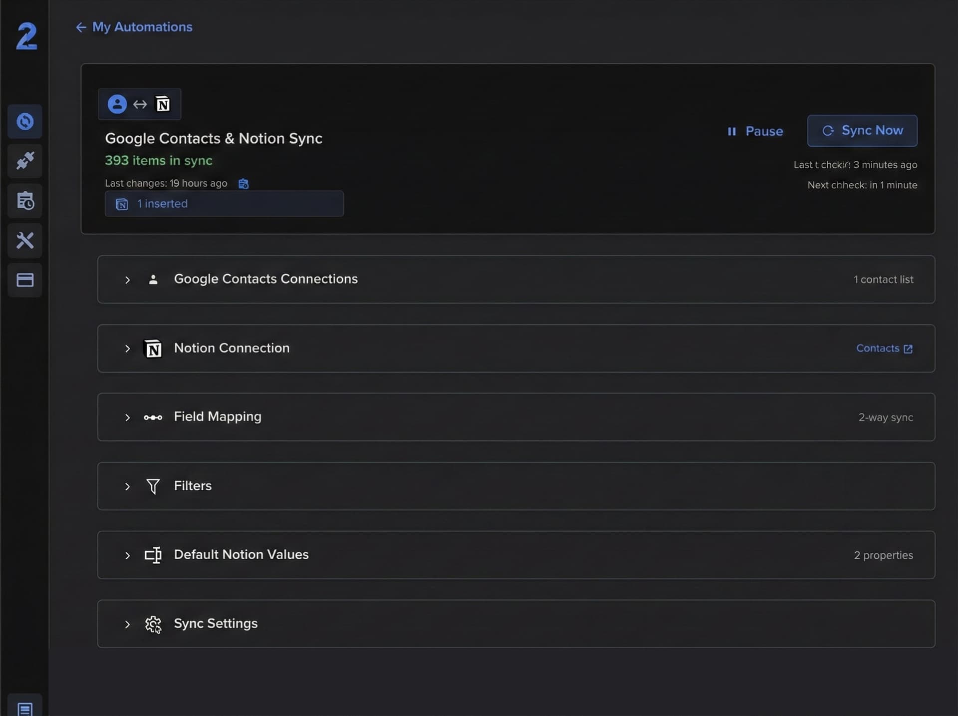The width and height of the screenshot is (958, 716).
Task: Expand the Google Contacts Connections section
Action: 127,280
